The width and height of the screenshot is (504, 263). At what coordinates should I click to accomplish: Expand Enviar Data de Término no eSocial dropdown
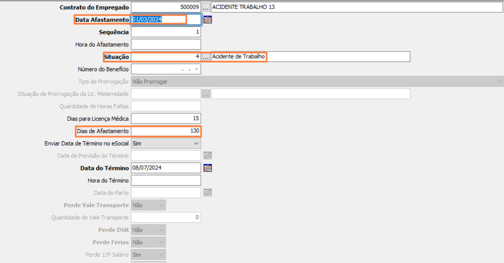click(196, 143)
